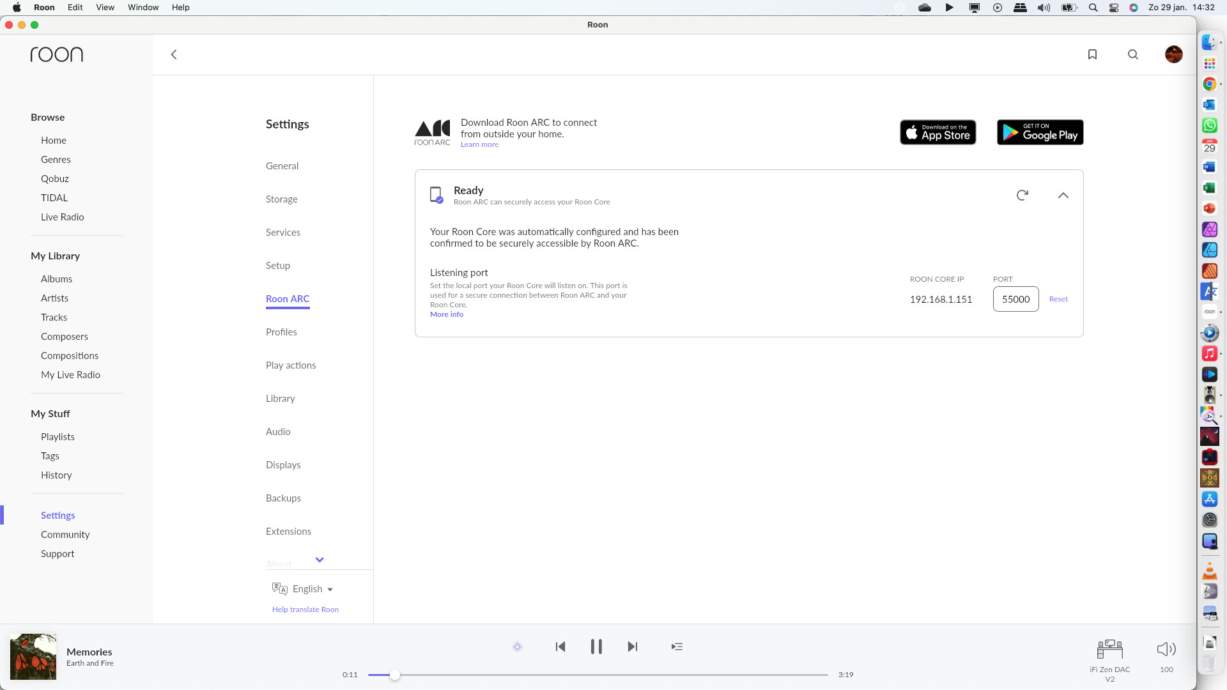Screen dimensions: 1227x690
Task: Click Download on the App Store button
Action: [x=938, y=132]
